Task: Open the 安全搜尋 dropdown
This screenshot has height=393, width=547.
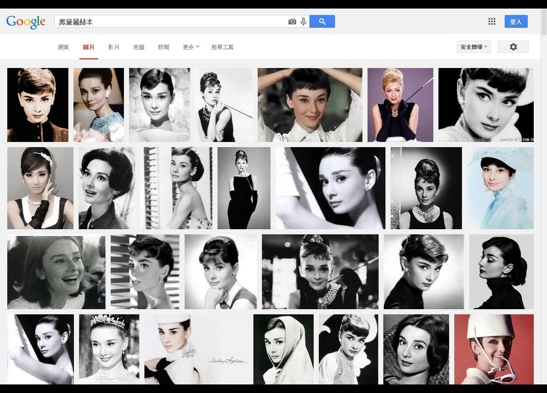Action: click(x=473, y=47)
